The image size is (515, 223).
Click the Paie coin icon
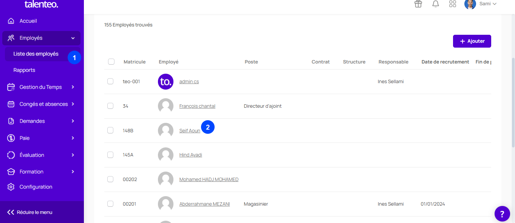[11, 138]
